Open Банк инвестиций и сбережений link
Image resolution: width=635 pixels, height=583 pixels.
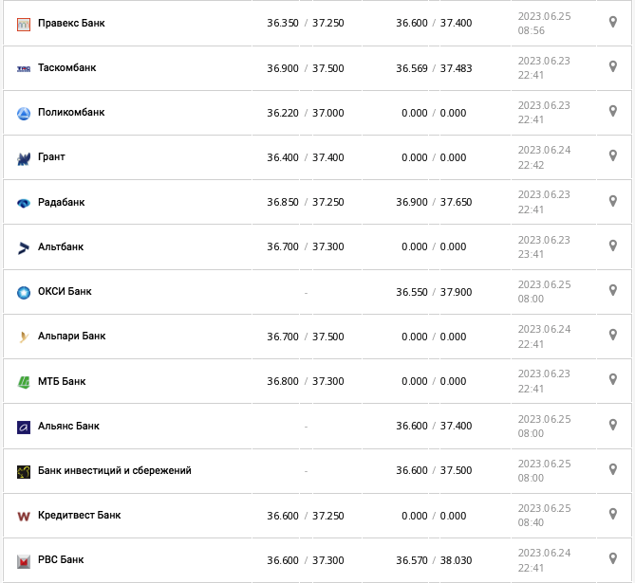tap(114, 471)
